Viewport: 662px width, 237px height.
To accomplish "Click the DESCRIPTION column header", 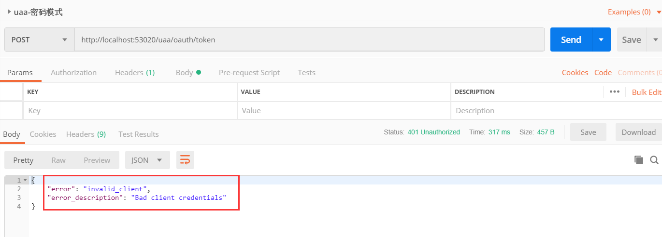I will tap(475, 92).
